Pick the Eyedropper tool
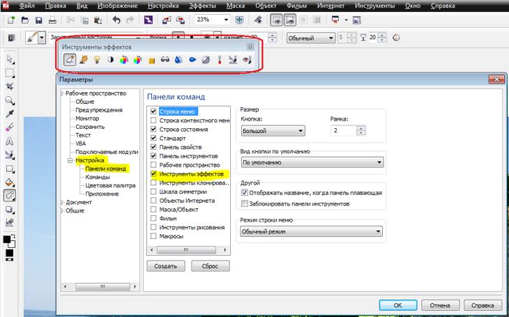Image resolution: width=509 pixels, height=317 pixels. pos(10,114)
